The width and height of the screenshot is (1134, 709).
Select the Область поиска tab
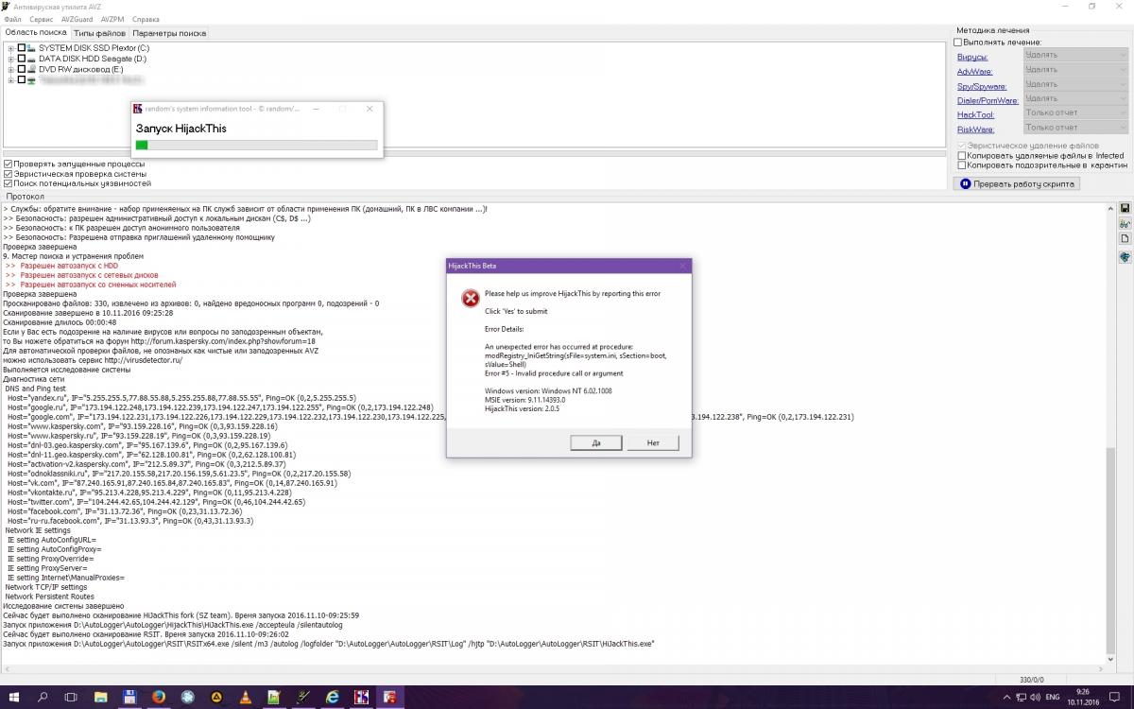click(36, 32)
